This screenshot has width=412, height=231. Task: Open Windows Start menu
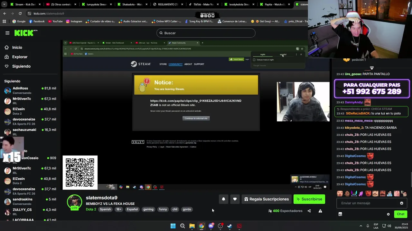tap(173, 226)
